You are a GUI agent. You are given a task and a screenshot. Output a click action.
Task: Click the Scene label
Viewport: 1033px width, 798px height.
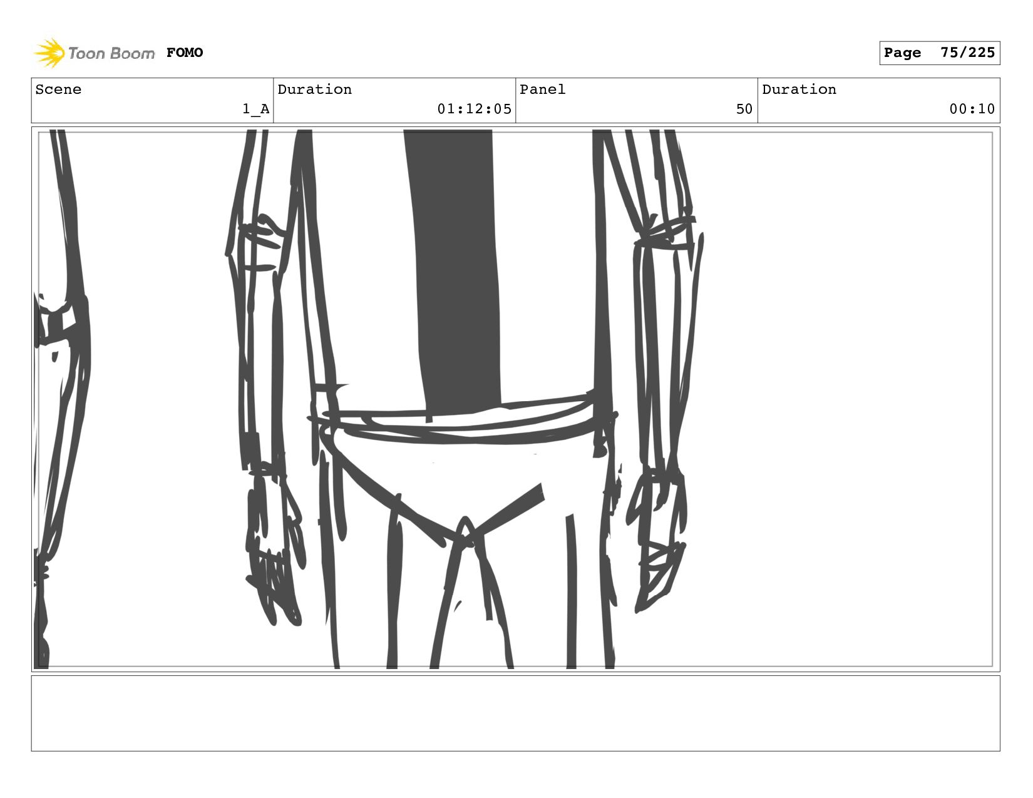pos(58,90)
